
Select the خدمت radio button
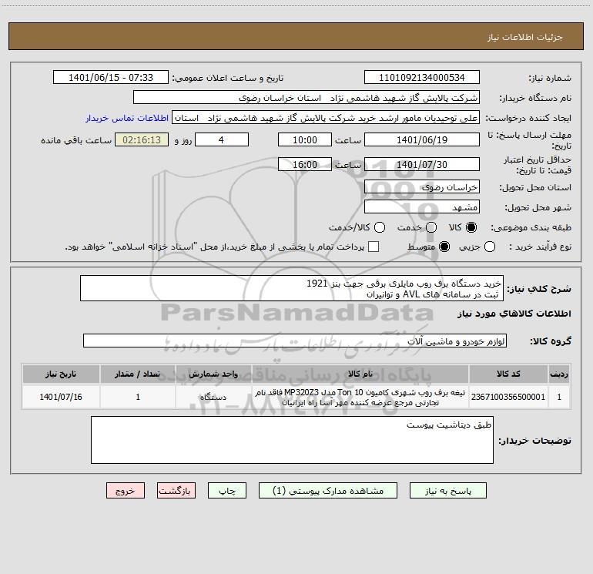click(x=431, y=227)
